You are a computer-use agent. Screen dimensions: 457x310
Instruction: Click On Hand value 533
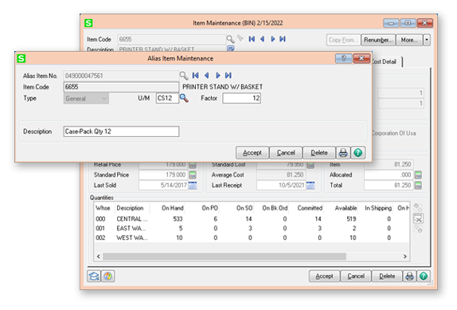[178, 219]
